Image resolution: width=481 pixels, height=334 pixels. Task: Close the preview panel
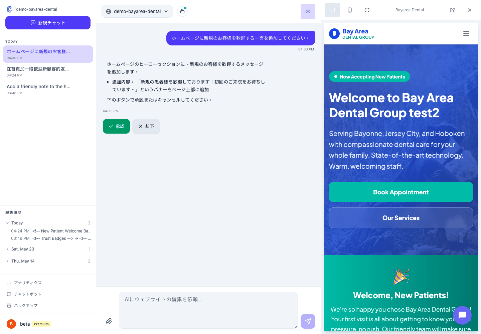(470, 10)
